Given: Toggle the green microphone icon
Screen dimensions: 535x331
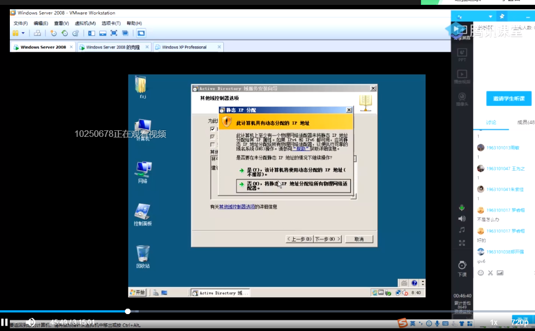Looking at the screenshot, I should 462,208.
